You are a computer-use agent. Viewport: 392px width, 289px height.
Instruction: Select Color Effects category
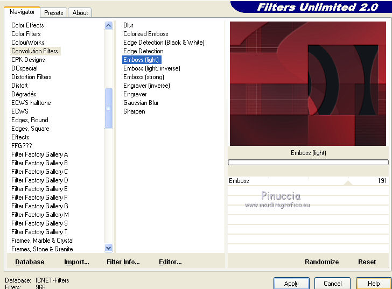coord(27,25)
